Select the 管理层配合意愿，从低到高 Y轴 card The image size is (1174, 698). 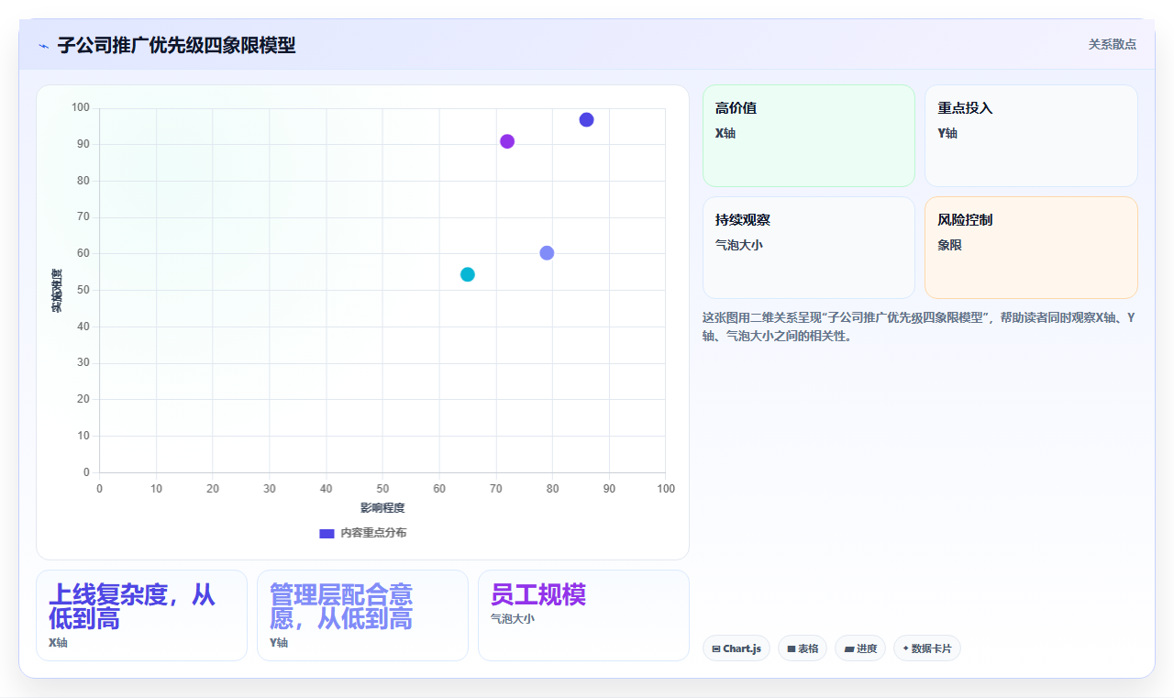362,615
